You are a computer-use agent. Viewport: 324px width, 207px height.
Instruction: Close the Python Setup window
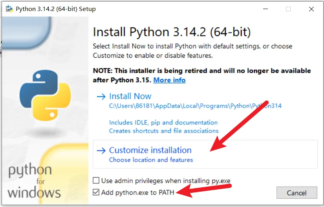(x=311, y=9)
